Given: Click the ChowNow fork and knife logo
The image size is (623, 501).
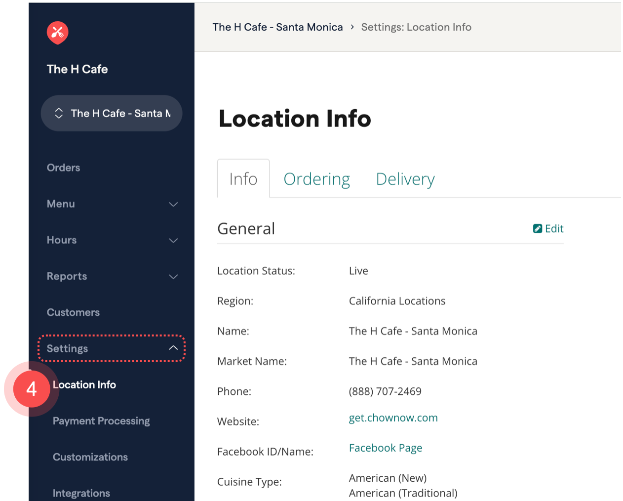Looking at the screenshot, I should 57,33.
